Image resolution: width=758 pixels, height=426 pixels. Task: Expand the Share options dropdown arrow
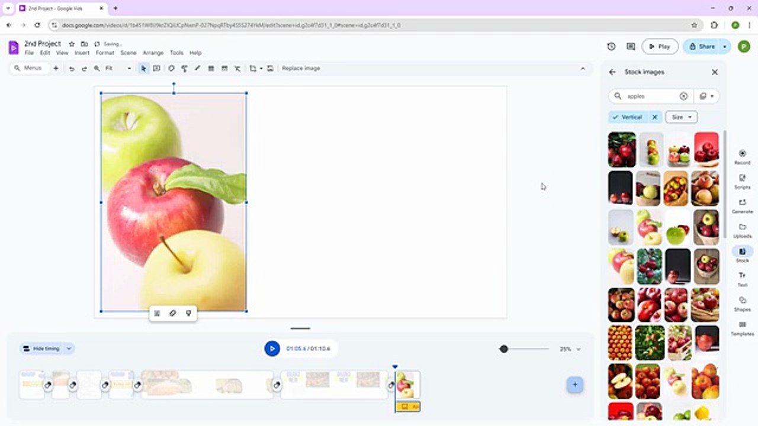pos(725,46)
